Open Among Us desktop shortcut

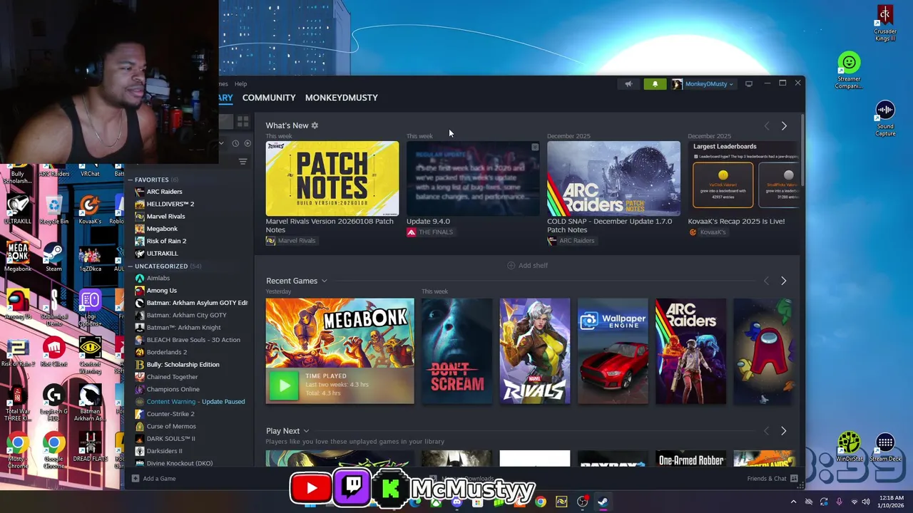point(18,305)
